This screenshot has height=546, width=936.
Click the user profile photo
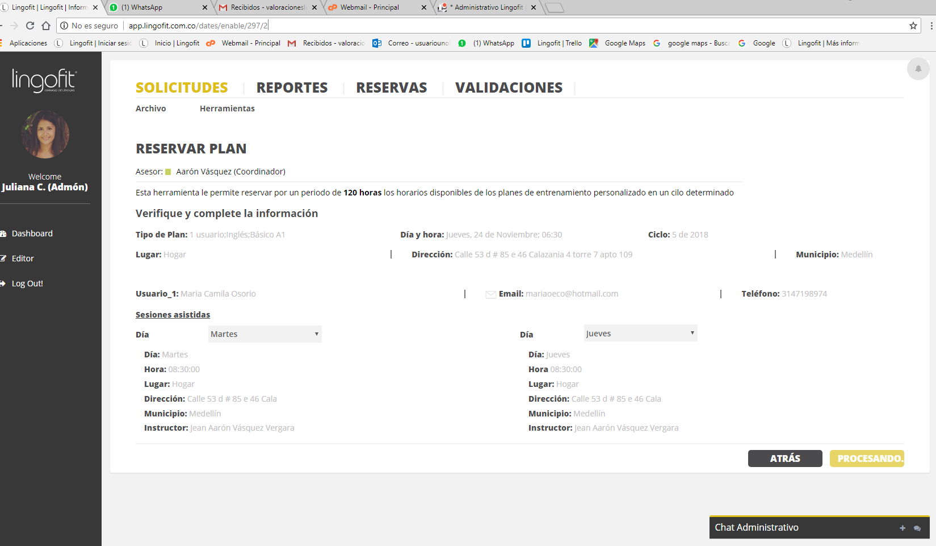click(45, 135)
